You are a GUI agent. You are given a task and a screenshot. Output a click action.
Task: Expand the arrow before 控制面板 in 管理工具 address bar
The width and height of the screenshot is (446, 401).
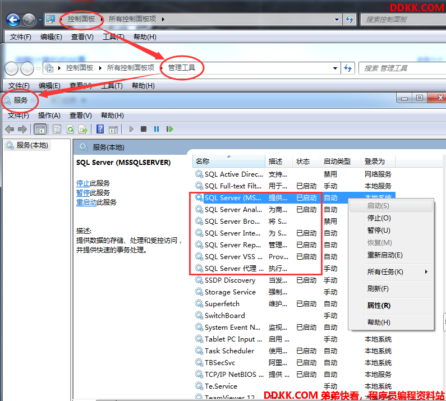tap(59, 68)
